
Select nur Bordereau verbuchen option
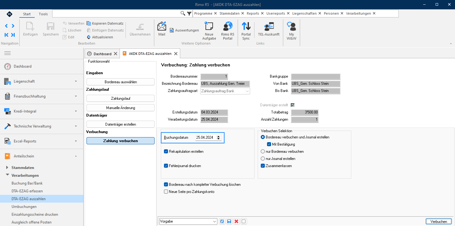(x=263, y=151)
